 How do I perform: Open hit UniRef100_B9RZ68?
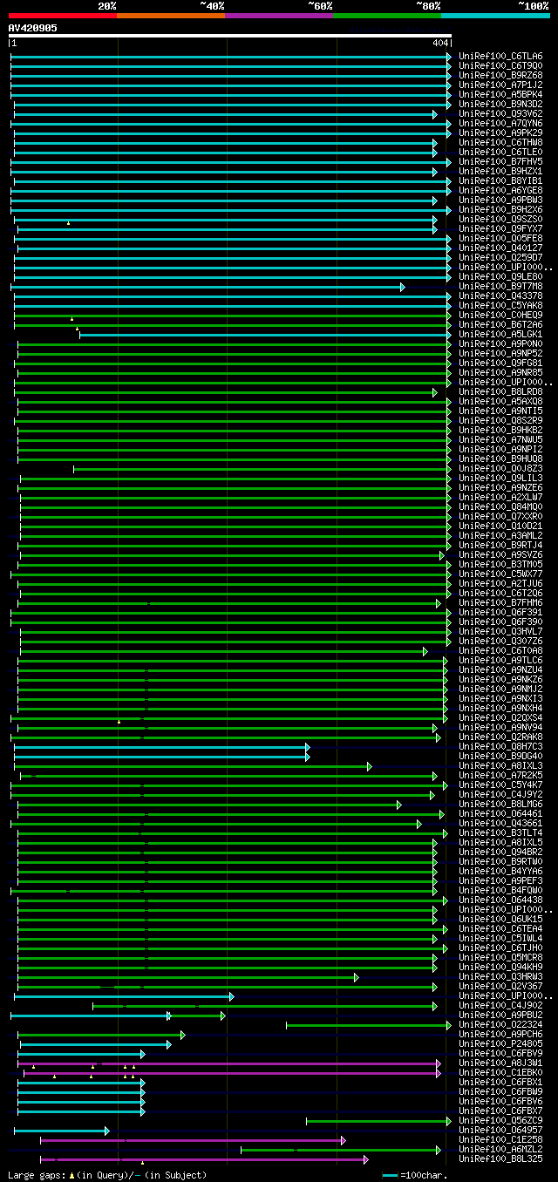pyautogui.click(x=500, y=75)
